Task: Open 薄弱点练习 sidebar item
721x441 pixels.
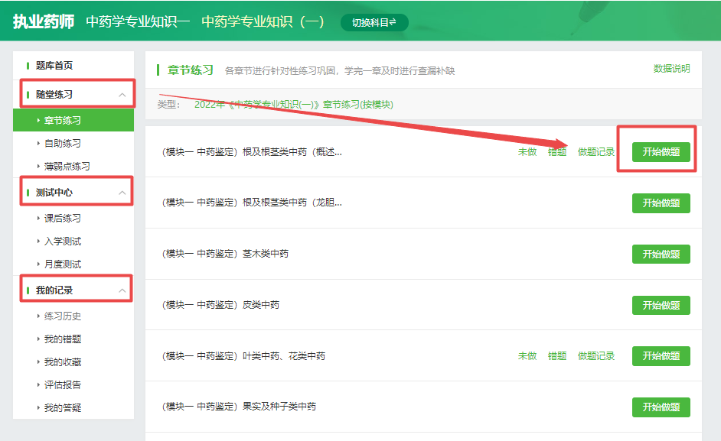Action: click(x=67, y=167)
